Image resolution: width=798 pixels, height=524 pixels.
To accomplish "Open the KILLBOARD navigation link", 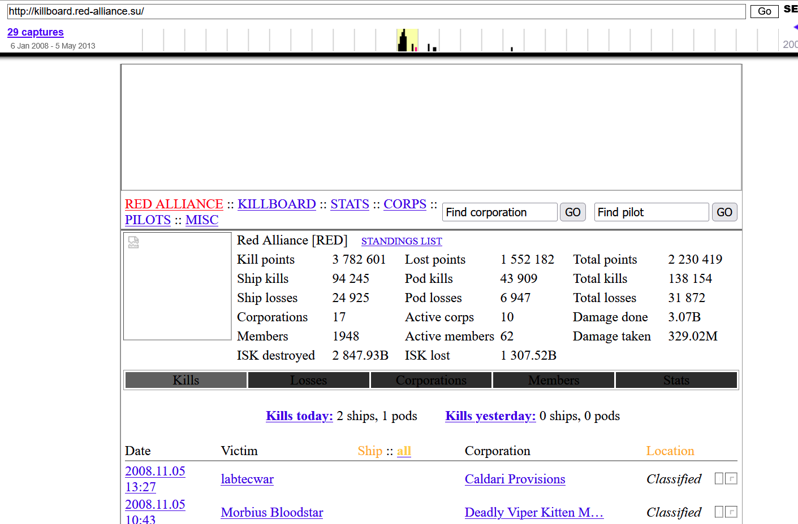I will pyautogui.click(x=277, y=204).
